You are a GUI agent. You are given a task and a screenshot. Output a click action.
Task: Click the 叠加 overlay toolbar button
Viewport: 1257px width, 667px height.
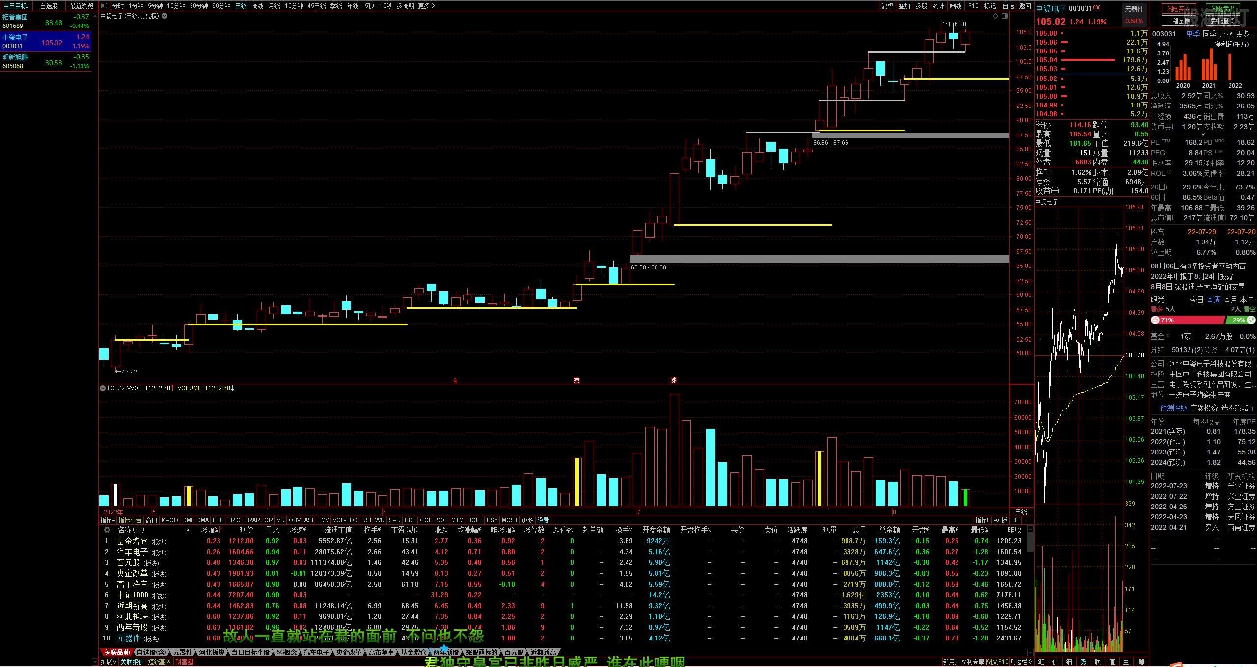tap(904, 6)
